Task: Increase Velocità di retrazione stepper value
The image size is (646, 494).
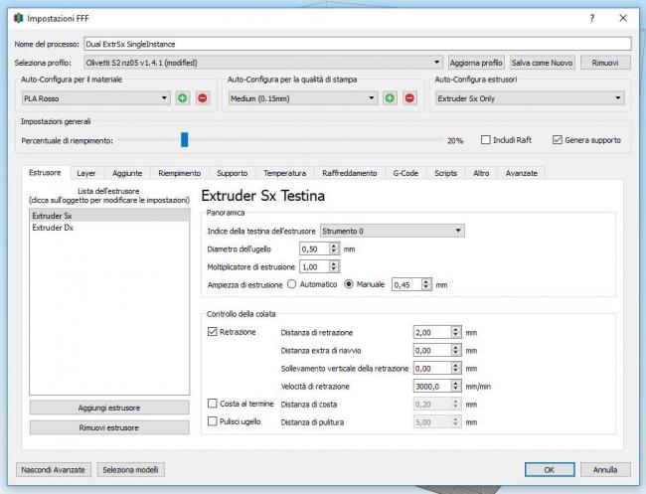Action: point(456,383)
